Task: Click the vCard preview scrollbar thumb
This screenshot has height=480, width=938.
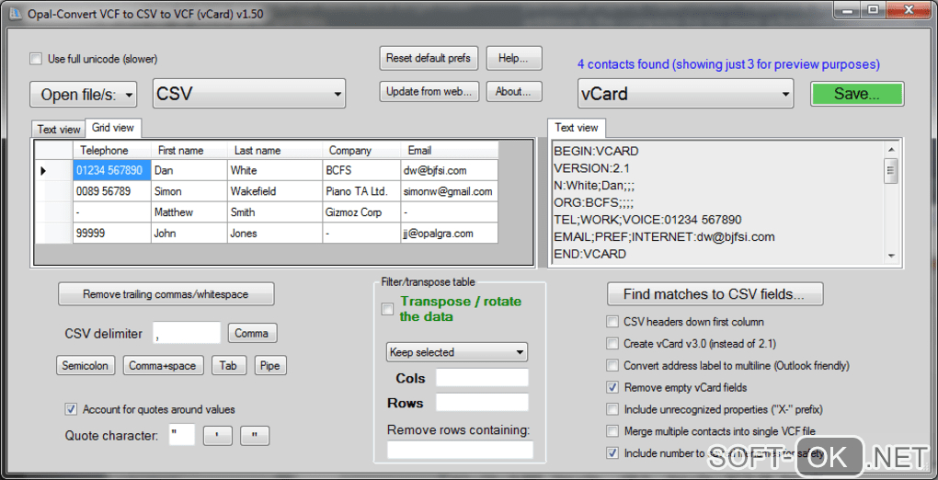Action: click(x=891, y=171)
